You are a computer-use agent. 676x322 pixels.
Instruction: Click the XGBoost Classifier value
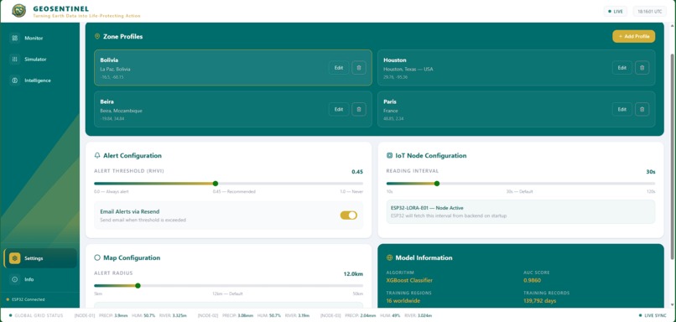tap(409, 281)
